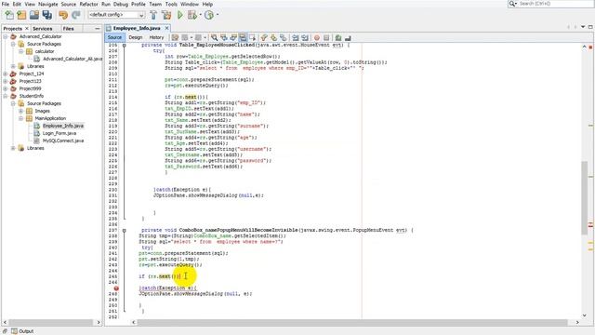The image size is (595, 335).
Task: Open Debug Project dropdown arrow
Action: tap(201, 15)
